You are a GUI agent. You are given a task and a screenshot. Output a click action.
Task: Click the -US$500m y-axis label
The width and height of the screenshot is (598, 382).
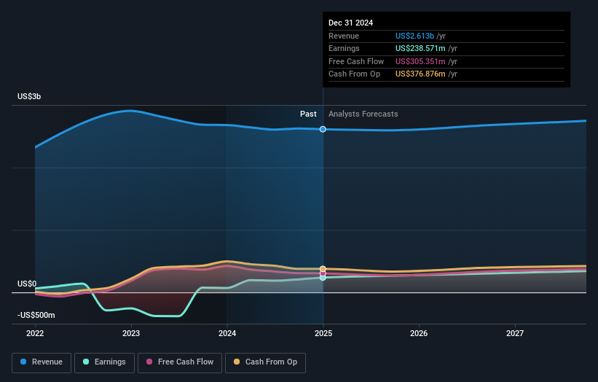pos(36,315)
